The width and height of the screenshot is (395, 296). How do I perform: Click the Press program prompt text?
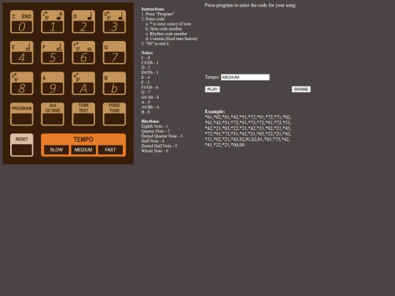tap(250, 5)
